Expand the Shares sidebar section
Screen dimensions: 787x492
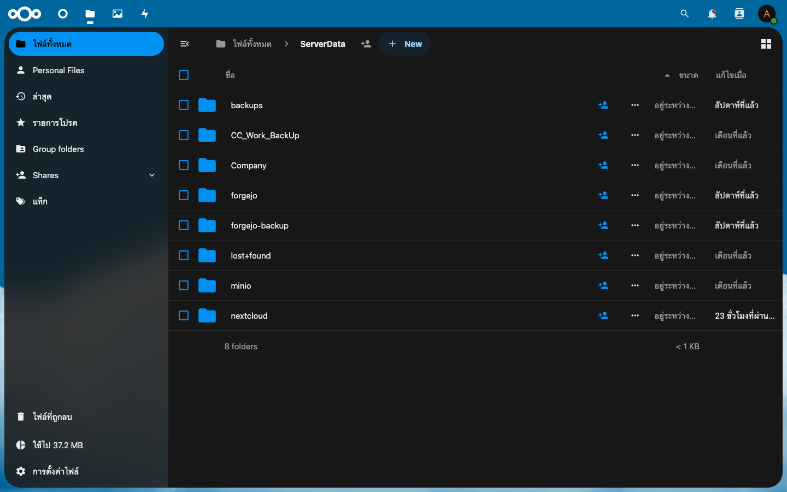pyautogui.click(x=152, y=175)
